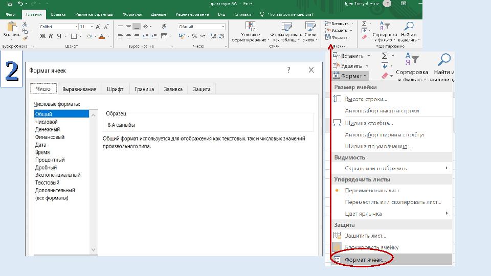Click the Find and Select magnifier icon
This screenshot has width=491, height=276.
[x=408, y=27]
